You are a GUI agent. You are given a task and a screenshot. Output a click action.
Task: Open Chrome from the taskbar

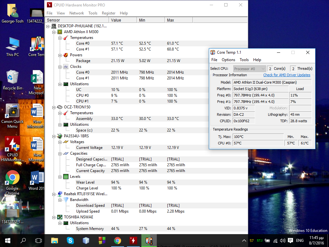pyautogui.click(x=117, y=241)
